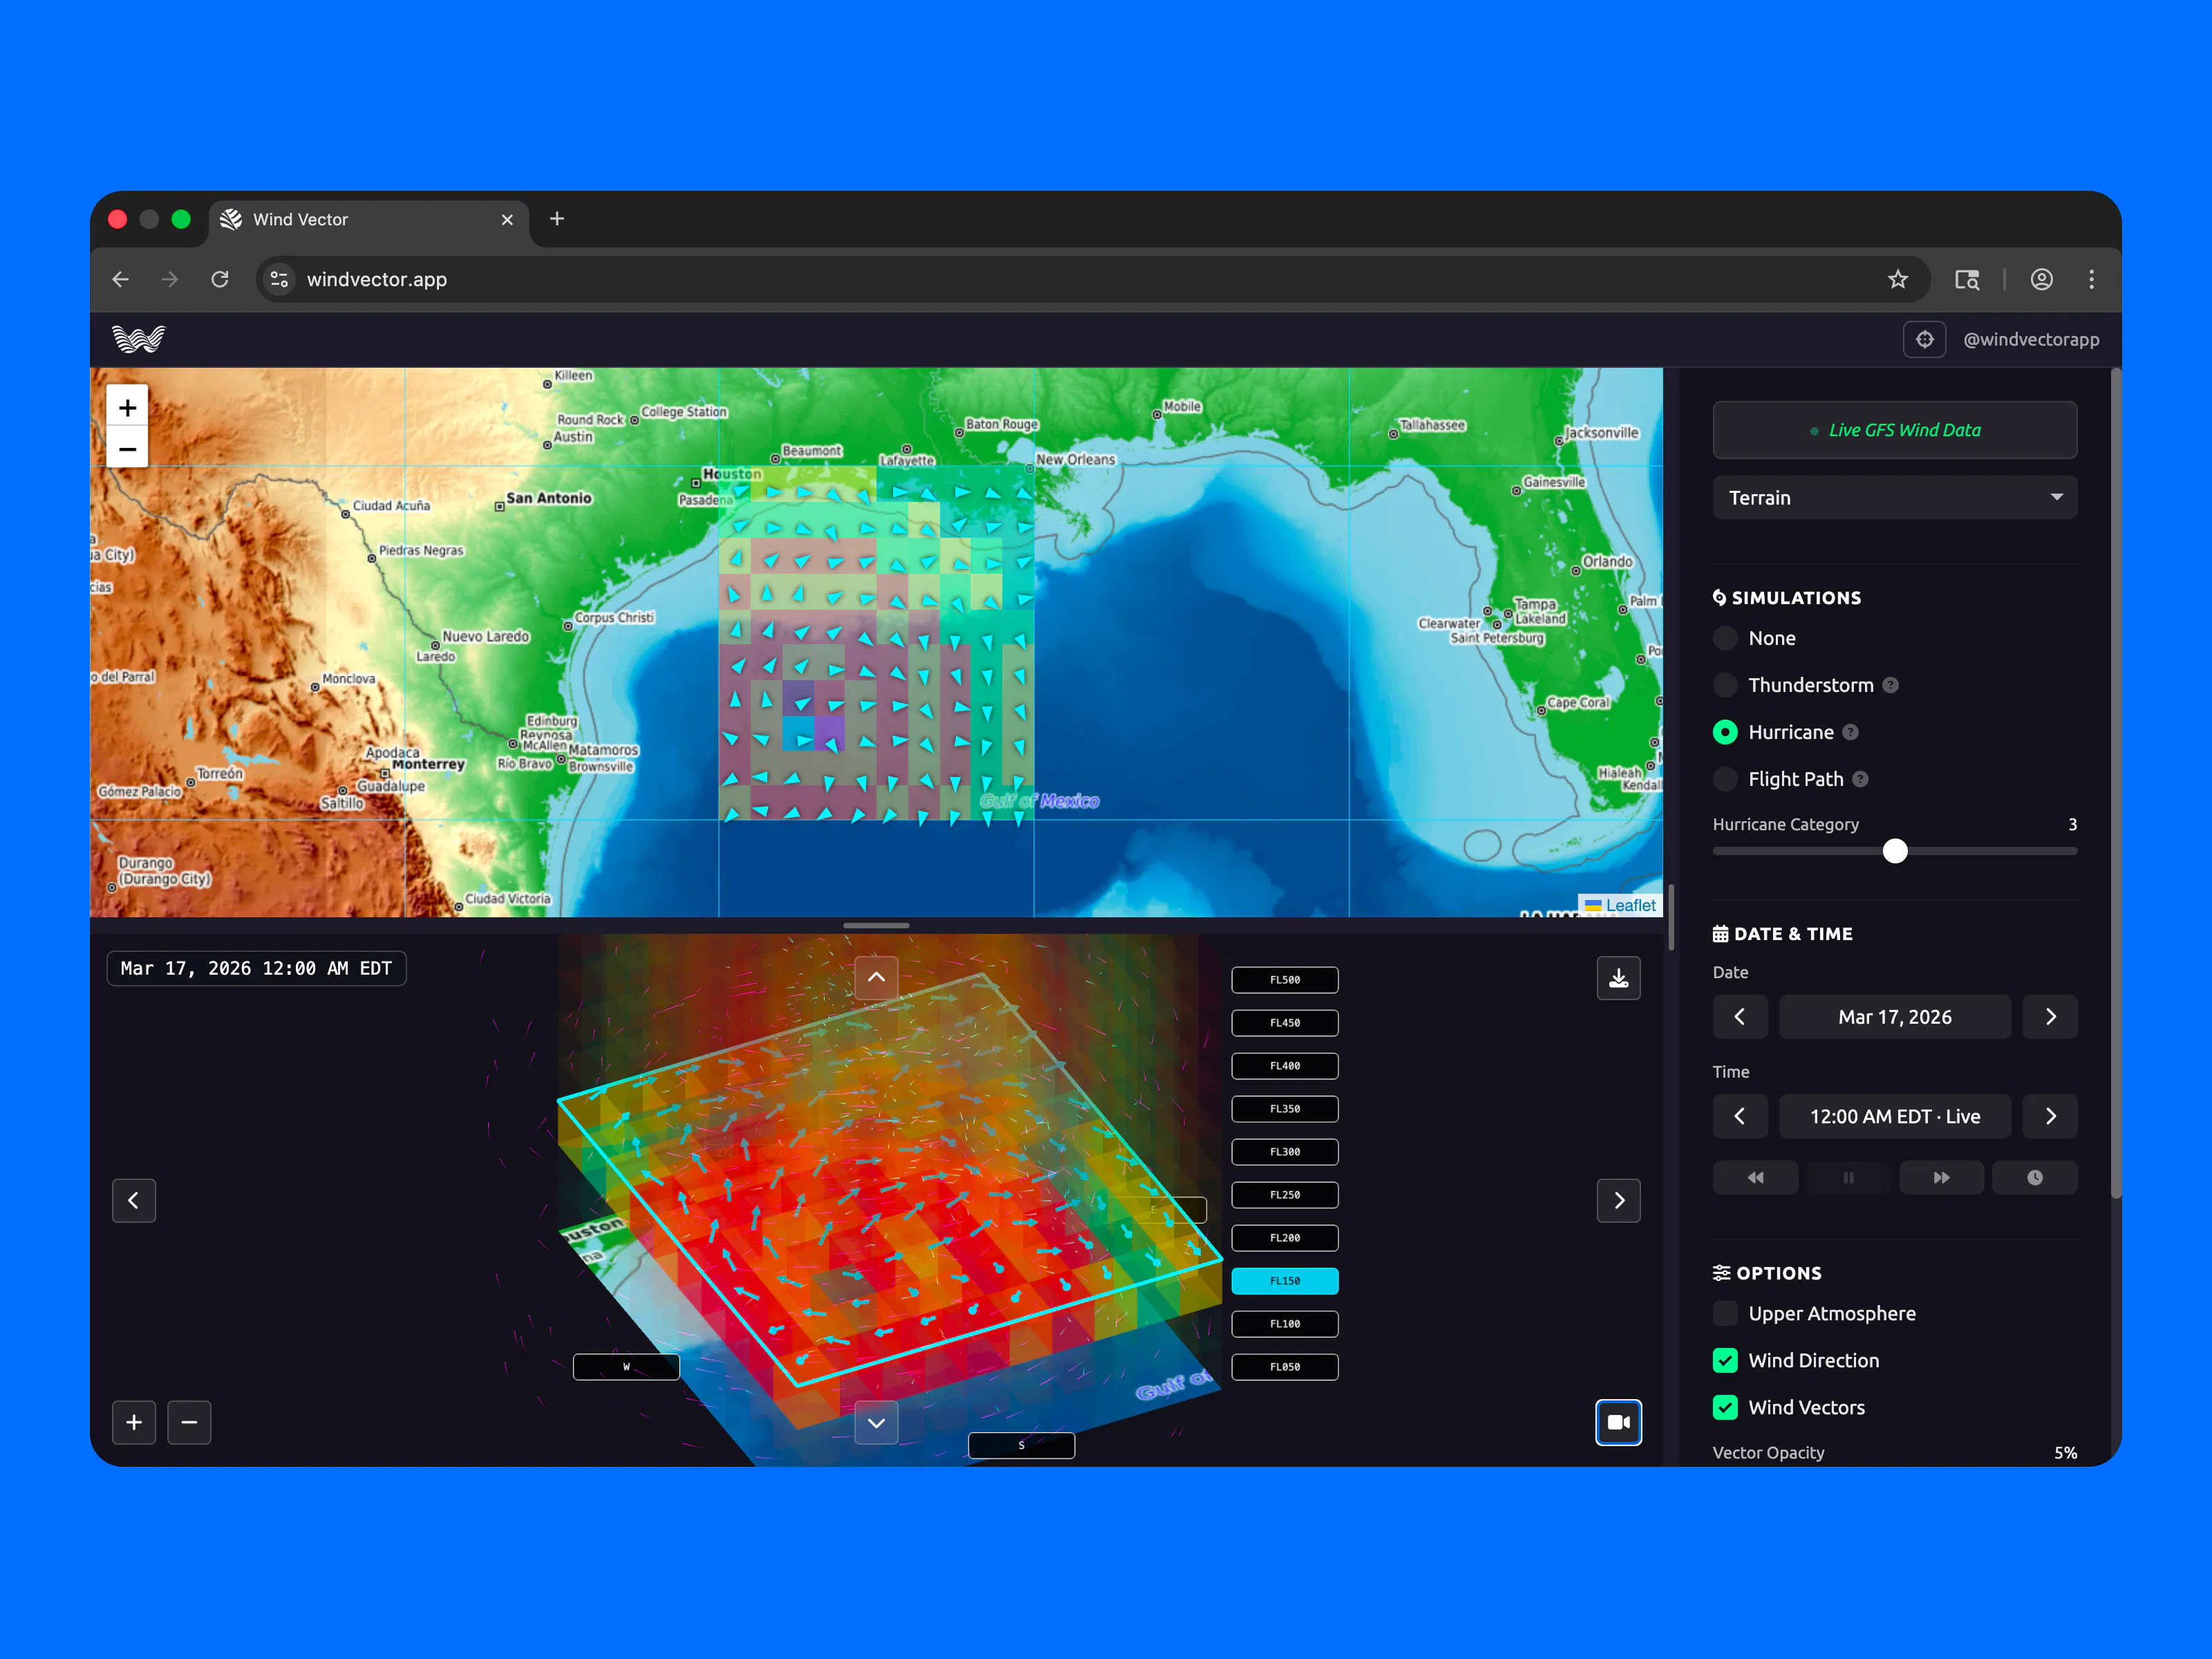Go to the next time step
2212x1659 pixels.
coord(2050,1116)
